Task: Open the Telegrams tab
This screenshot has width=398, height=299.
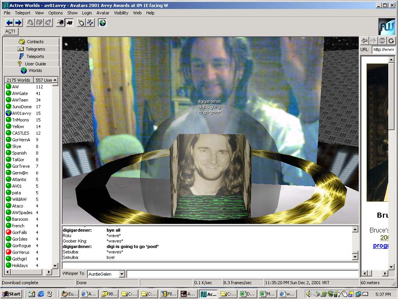Action: click(31, 49)
